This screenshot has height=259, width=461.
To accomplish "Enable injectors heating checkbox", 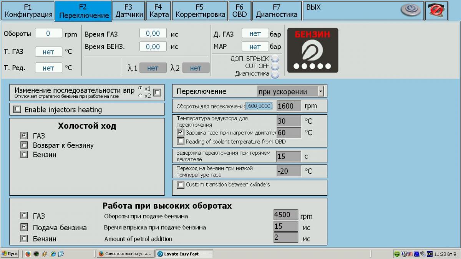I will (x=17, y=110).
